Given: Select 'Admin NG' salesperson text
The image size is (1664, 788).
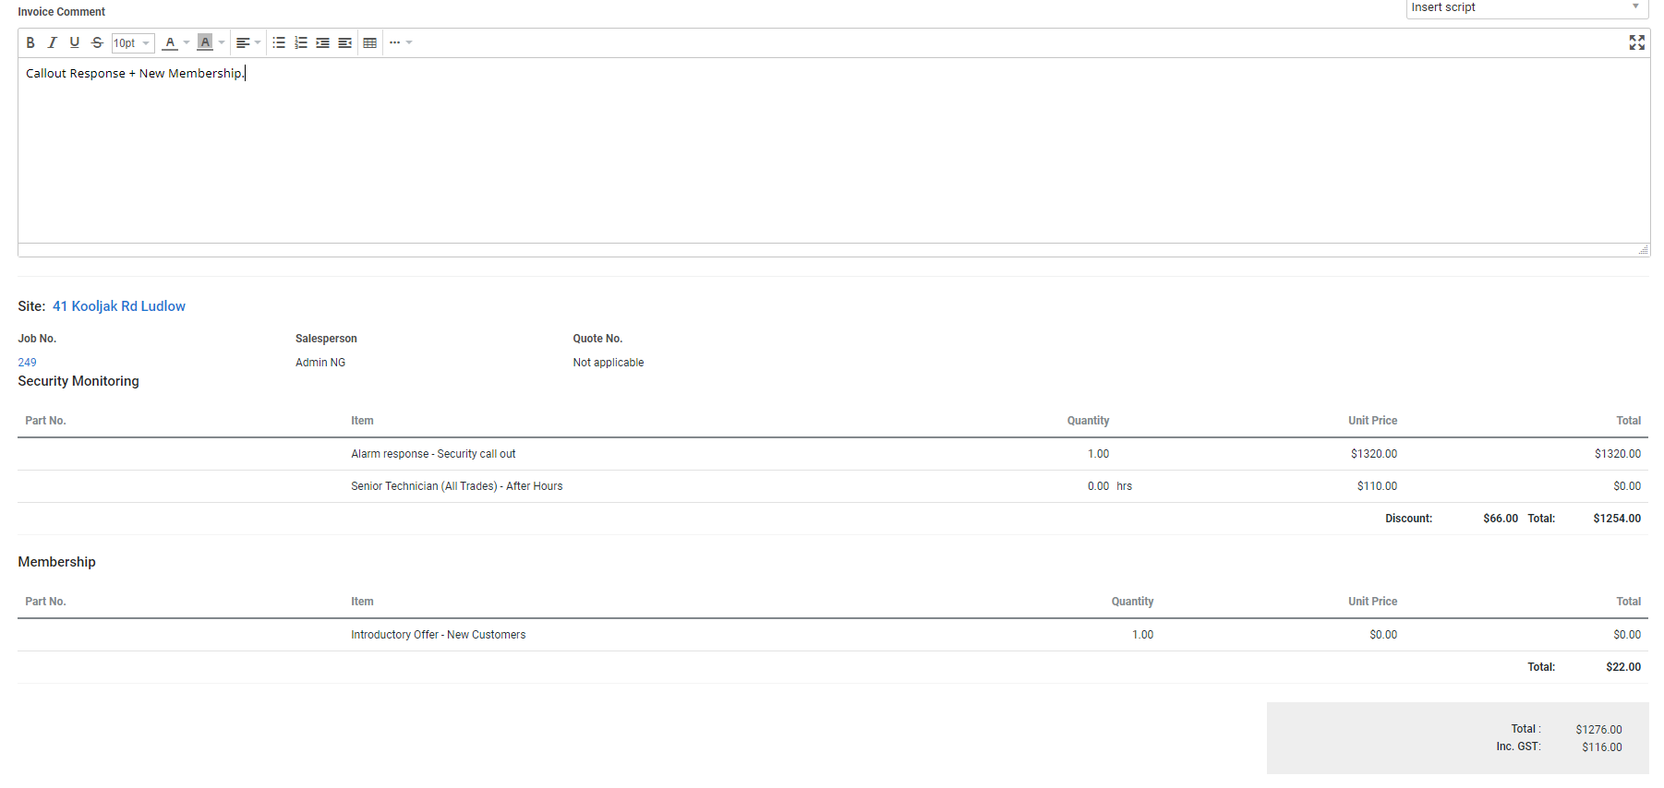Looking at the screenshot, I should pyautogui.click(x=320, y=363).
